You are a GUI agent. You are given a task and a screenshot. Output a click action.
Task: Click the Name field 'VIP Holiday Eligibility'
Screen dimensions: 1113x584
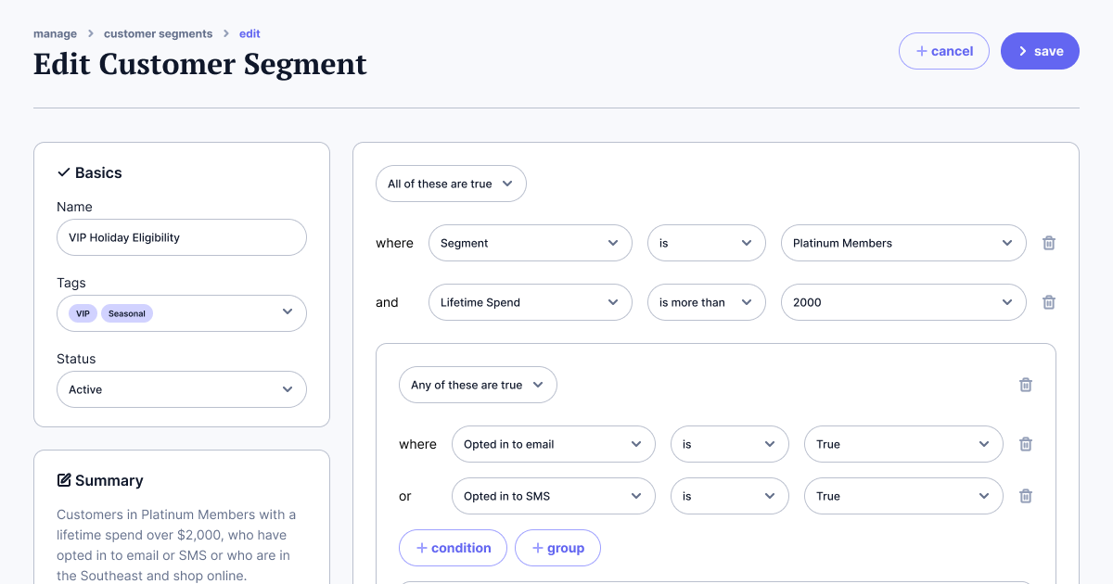coord(182,237)
